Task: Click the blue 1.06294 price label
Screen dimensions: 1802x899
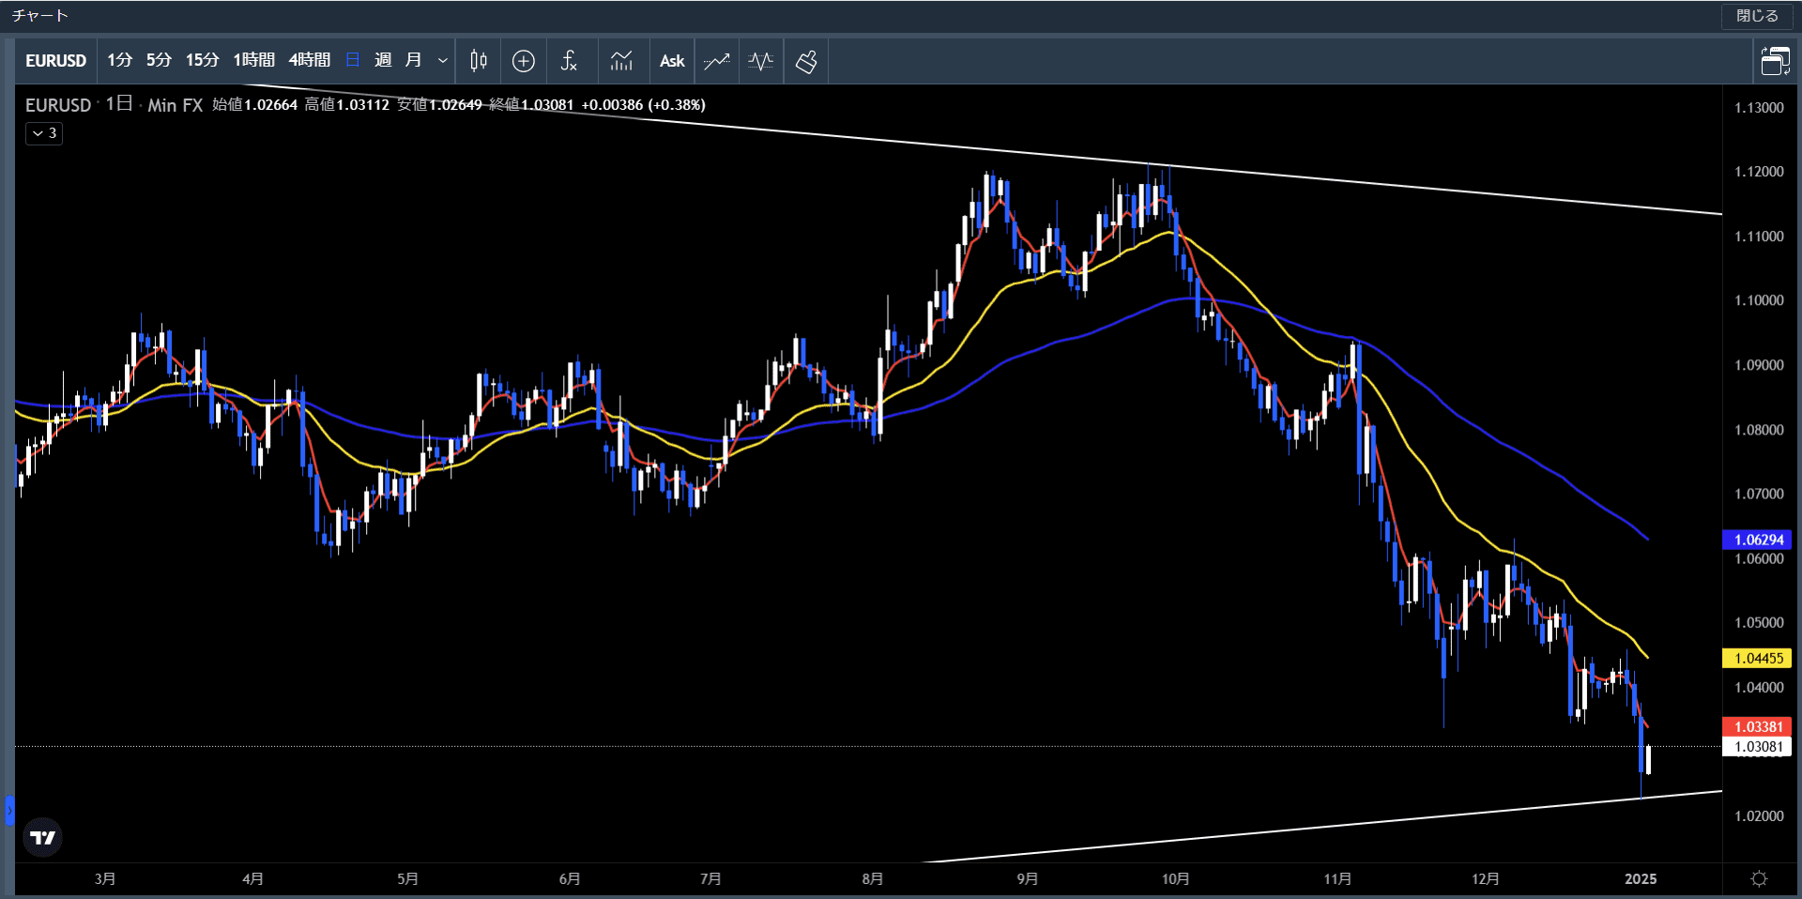Action: 1757,540
